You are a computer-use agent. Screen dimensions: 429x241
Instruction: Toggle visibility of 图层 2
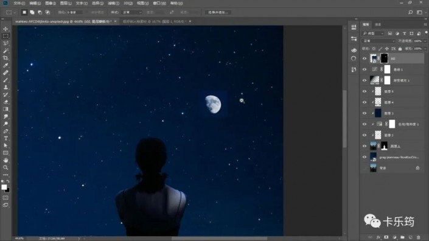(x=364, y=135)
